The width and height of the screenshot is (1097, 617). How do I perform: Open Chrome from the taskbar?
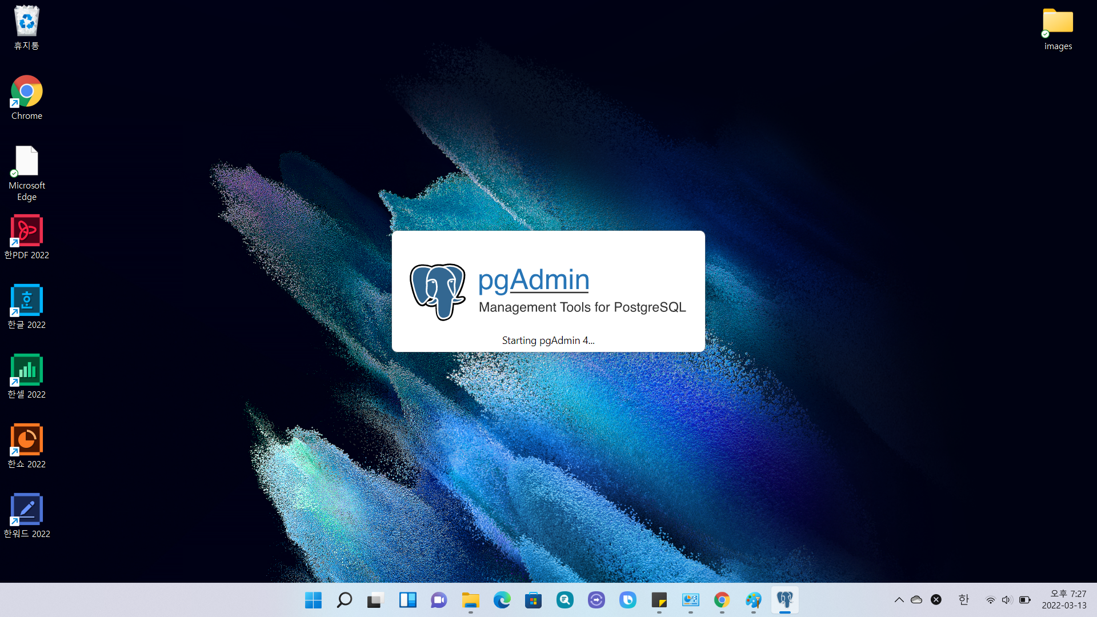[x=722, y=600]
